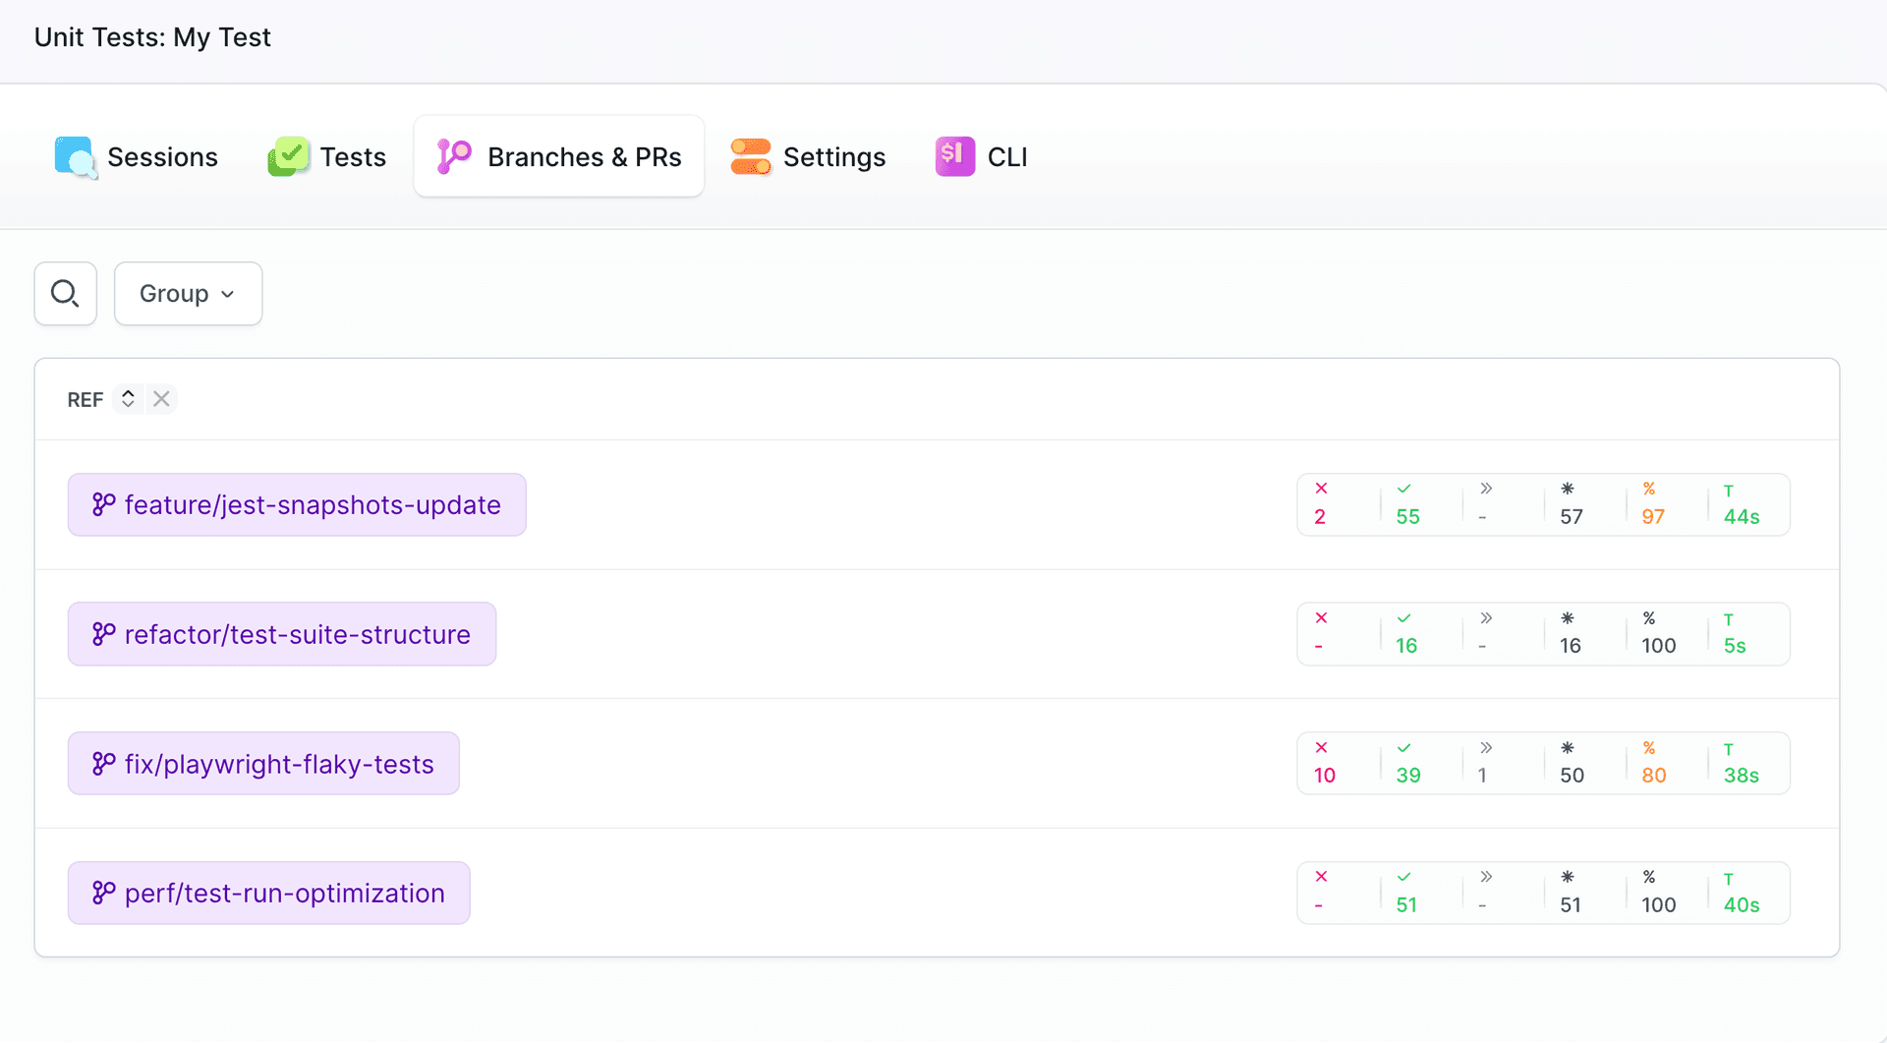Toggle the REF sort direction arrows
This screenshot has height=1043, width=1887.
129,399
